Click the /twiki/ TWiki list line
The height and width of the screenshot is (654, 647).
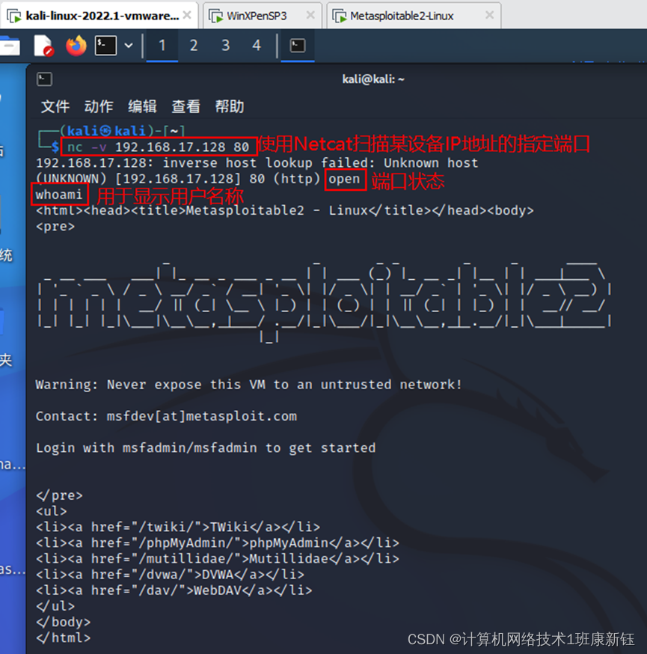tap(178, 527)
